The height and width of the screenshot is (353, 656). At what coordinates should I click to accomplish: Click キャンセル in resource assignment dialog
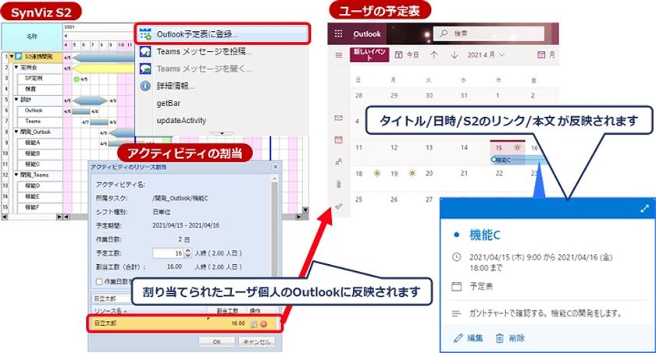tap(257, 342)
